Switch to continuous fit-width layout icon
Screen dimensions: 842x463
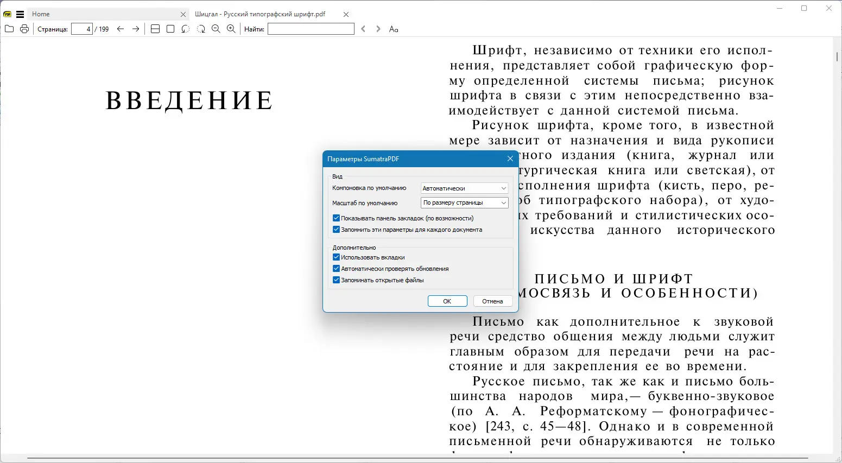click(155, 29)
